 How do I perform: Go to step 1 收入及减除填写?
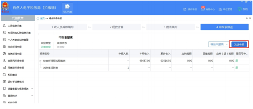point(62,27)
